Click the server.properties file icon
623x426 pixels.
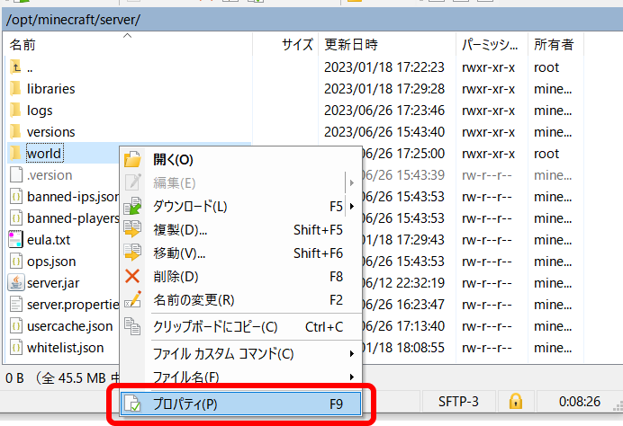click(16, 305)
